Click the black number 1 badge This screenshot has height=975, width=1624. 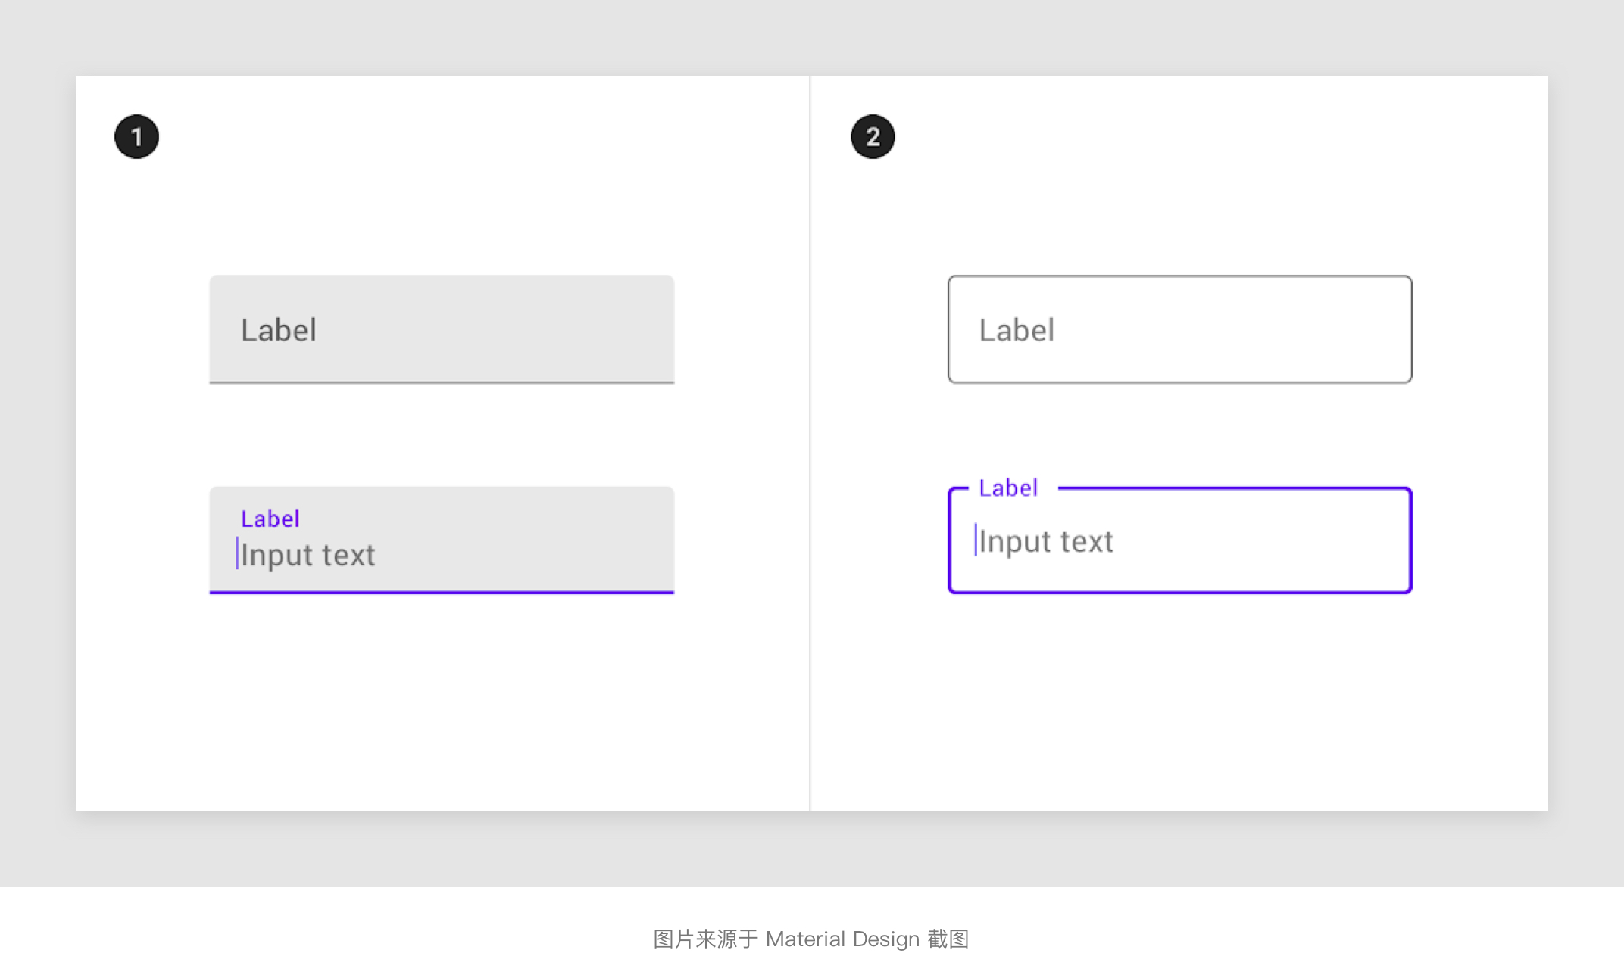click(136, 137)
